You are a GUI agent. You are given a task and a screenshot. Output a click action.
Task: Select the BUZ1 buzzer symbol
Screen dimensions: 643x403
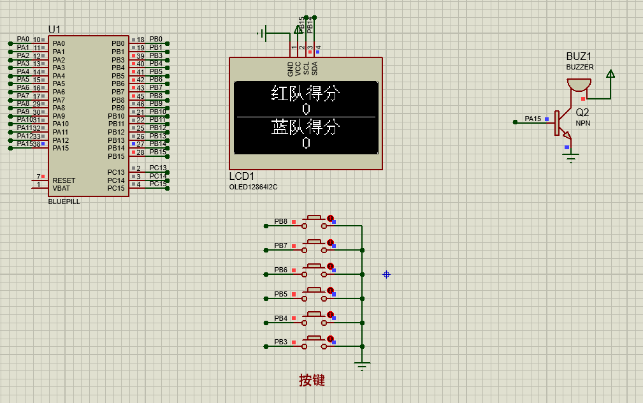579,85
